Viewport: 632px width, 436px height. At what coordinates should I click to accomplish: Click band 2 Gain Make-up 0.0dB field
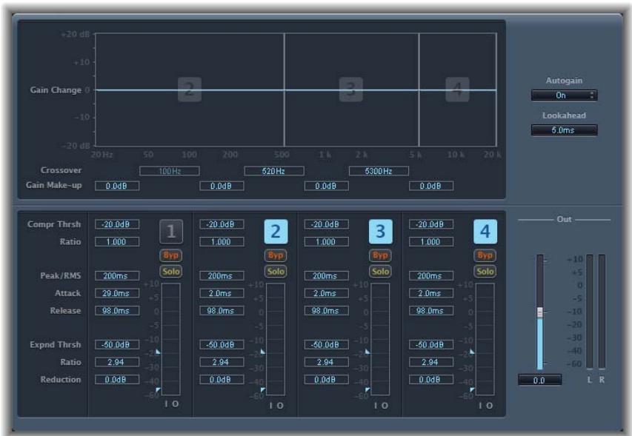tap(222, 186)
